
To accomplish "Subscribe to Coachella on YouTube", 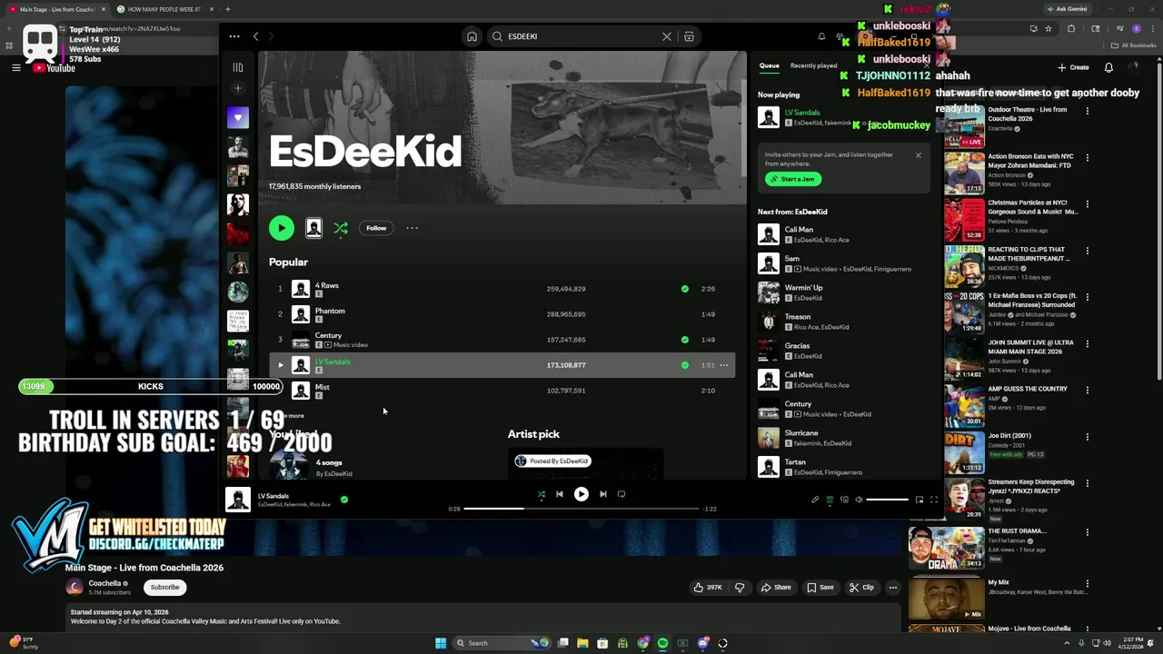I will pyautogui.click(x=164, y=587).
